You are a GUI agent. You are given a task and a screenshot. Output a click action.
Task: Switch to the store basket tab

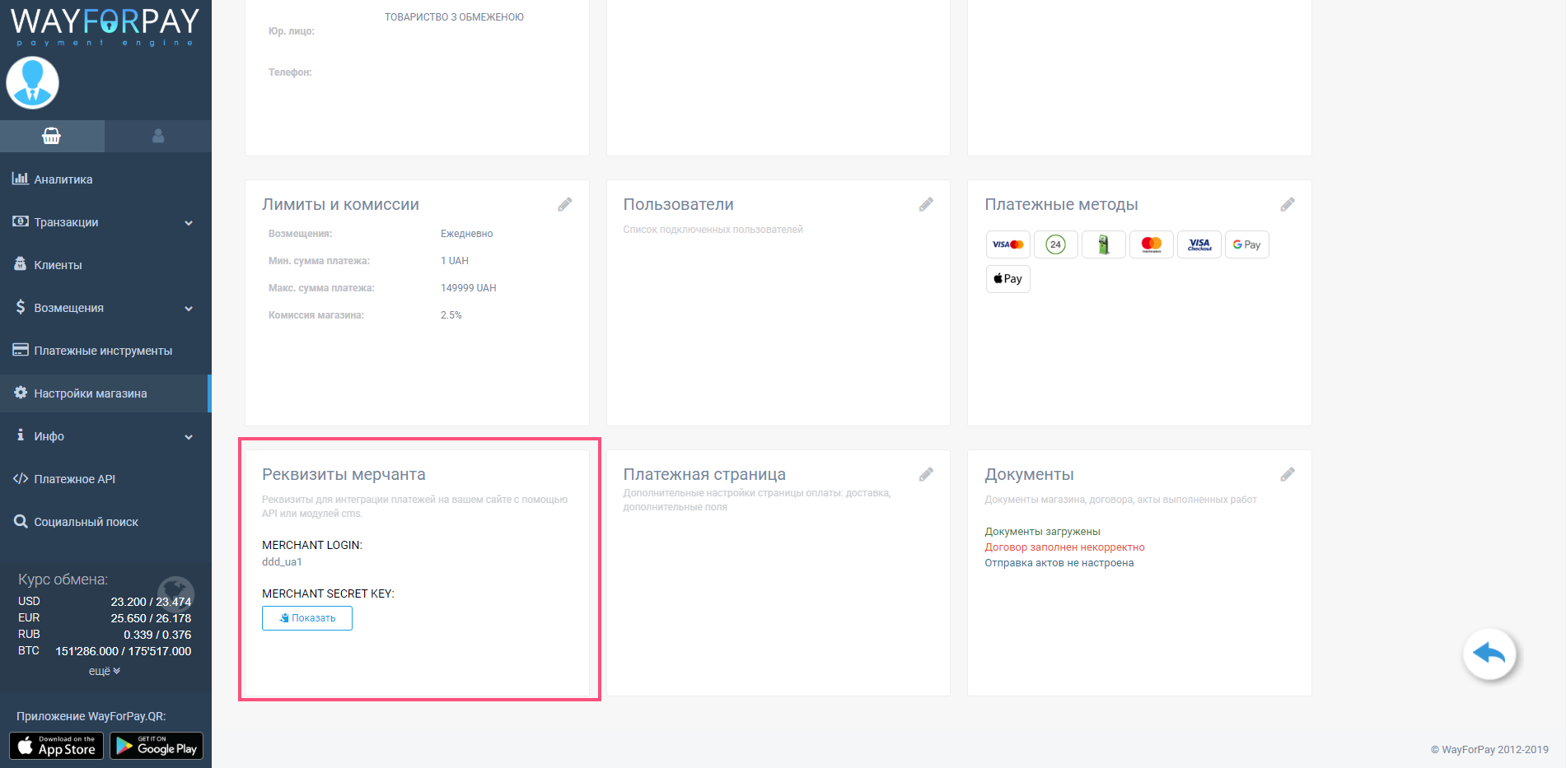(x=52, y=136)
